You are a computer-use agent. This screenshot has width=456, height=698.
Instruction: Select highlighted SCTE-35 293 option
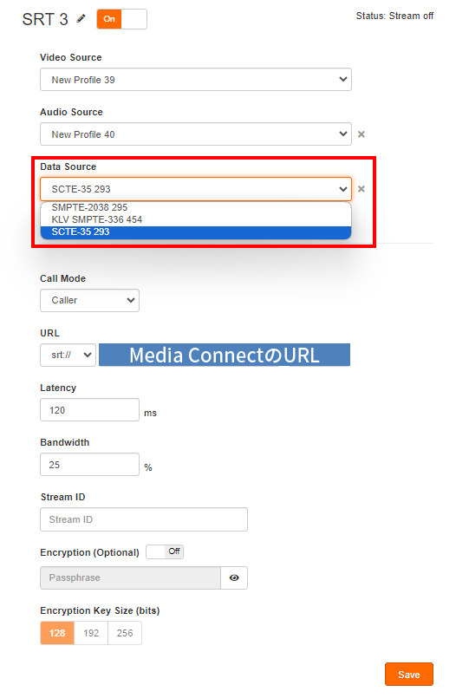pos(196,232)
